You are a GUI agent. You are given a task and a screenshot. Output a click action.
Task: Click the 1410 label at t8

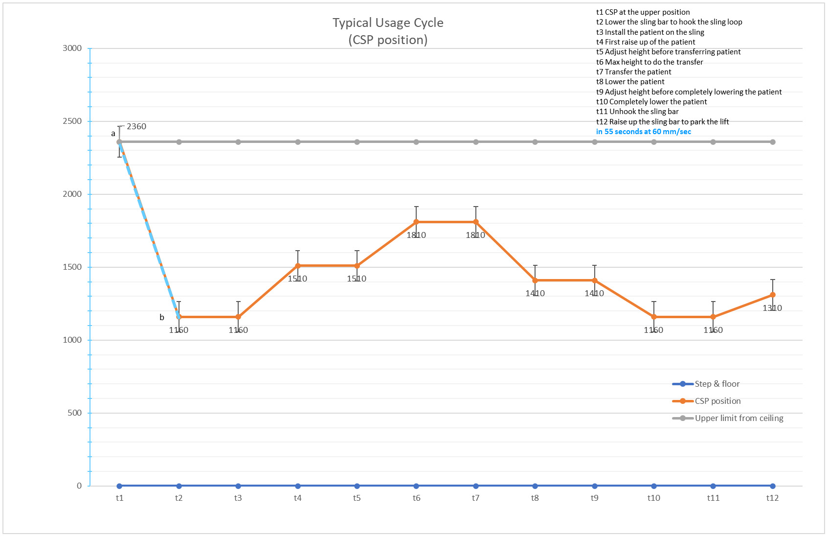tap(535, 293)
